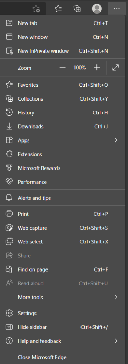The width and height of the screenshot is (128, 364).
Task: Click the Help and feedback question icon
Action: (x=9, y=341)
